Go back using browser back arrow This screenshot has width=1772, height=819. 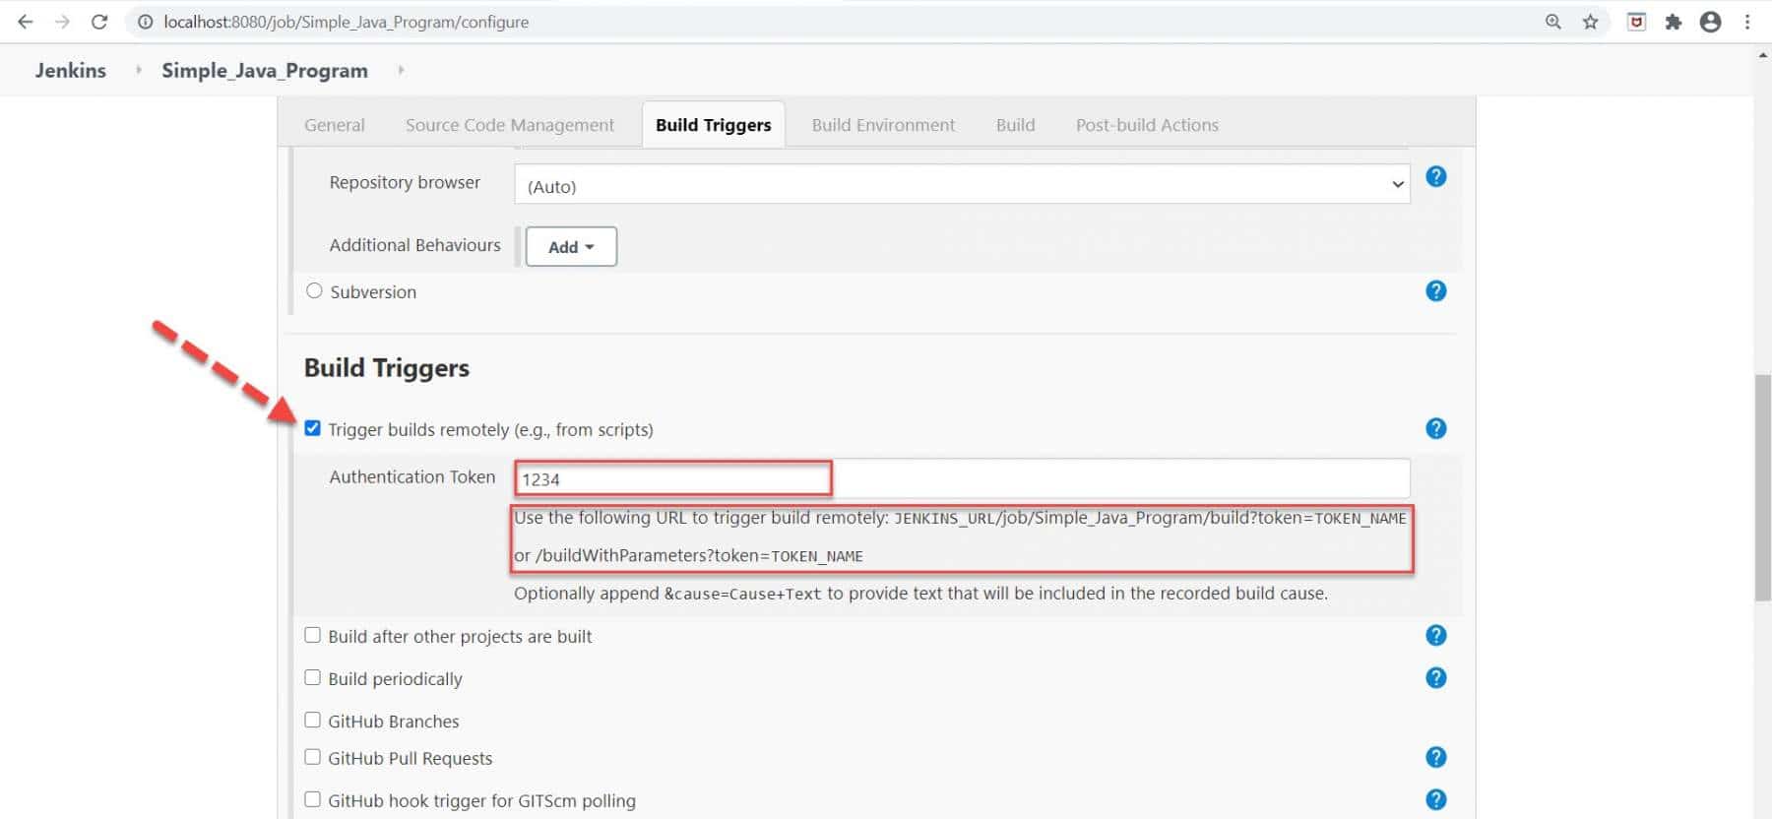[x=26, y=22]
